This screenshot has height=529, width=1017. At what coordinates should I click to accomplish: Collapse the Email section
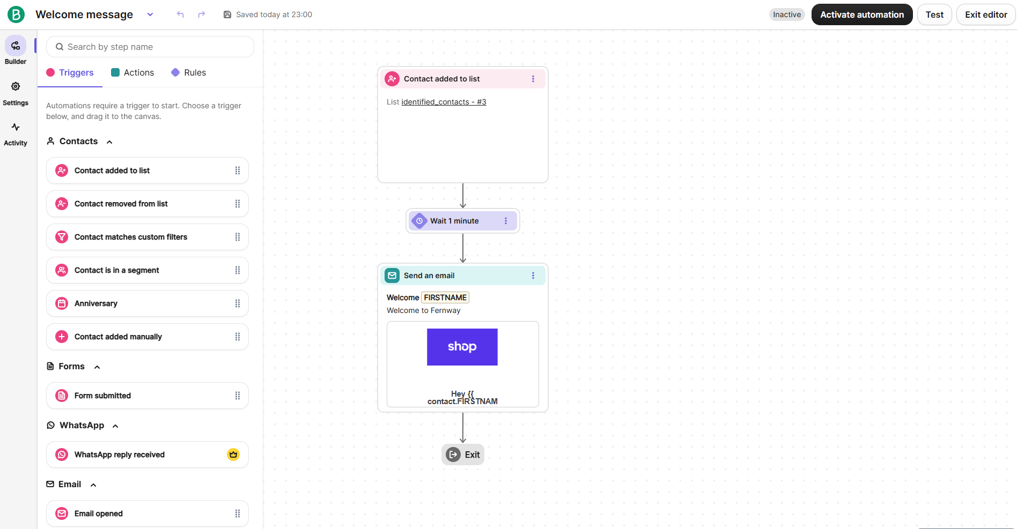click(x=93, y=485)
